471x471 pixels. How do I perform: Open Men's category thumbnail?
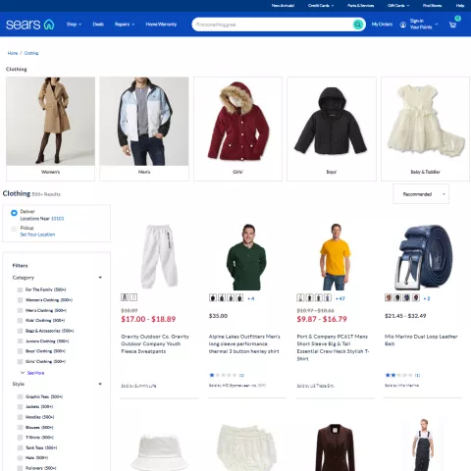click(x=144, y=129)
